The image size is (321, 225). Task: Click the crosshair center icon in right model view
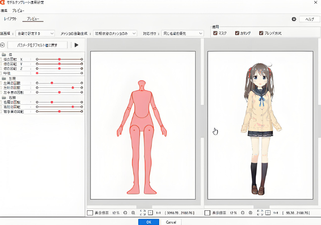point(268,213)
